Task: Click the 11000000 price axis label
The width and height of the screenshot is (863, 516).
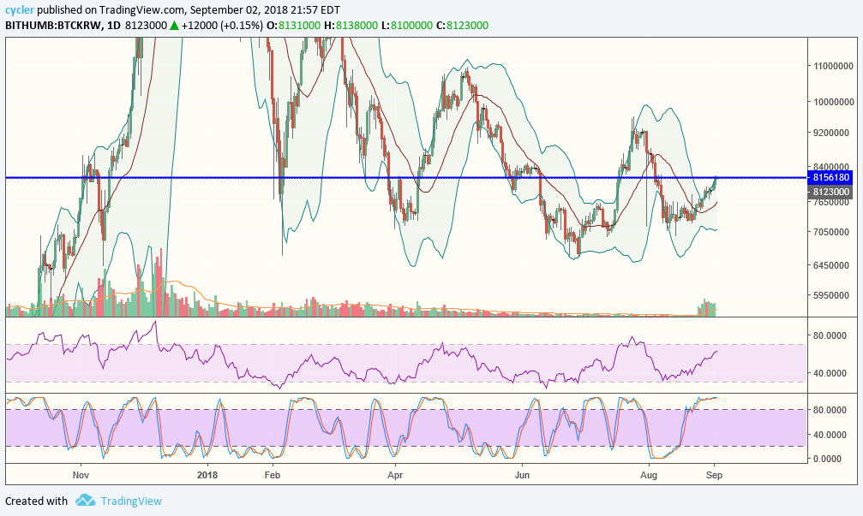Action: click(834, 66)
